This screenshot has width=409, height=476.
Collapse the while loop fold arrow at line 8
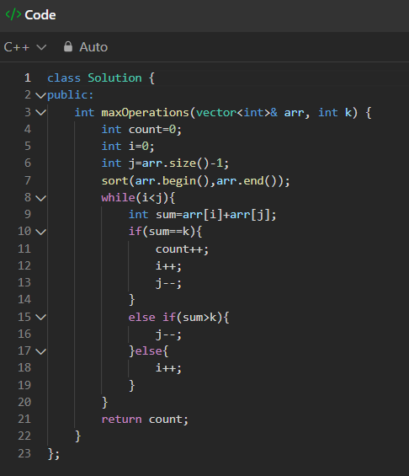40,198
